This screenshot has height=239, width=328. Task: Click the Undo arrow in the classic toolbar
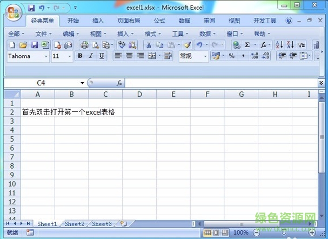point(199,45)
